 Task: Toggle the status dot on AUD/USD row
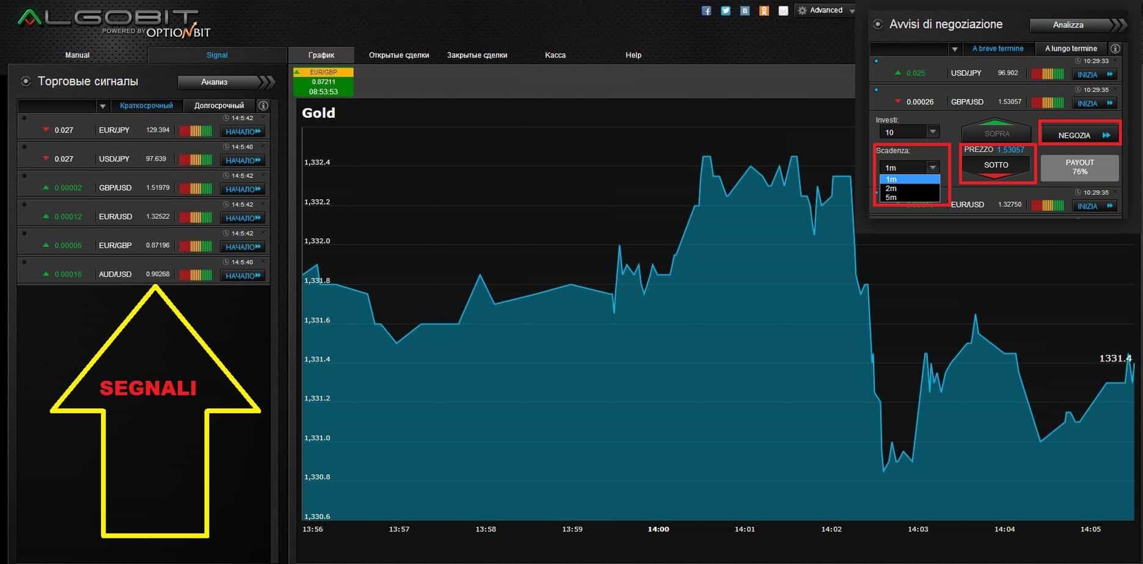24,262
